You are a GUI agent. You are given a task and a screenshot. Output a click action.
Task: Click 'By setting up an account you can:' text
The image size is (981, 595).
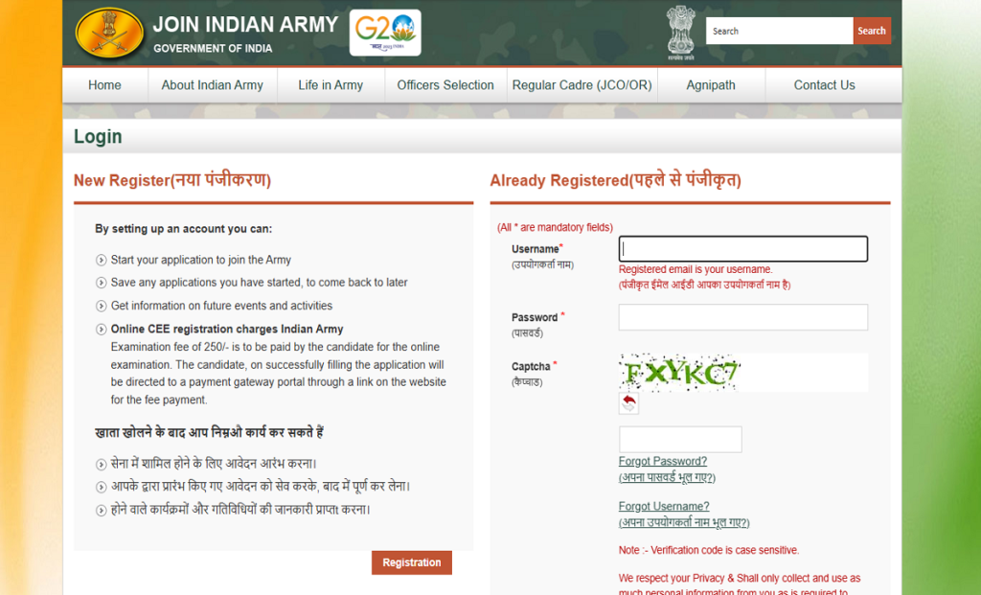coord(183,229)
